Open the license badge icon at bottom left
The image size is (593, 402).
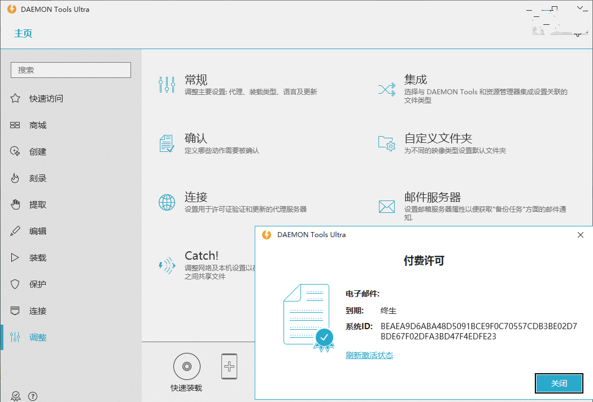tap(16, 396)
